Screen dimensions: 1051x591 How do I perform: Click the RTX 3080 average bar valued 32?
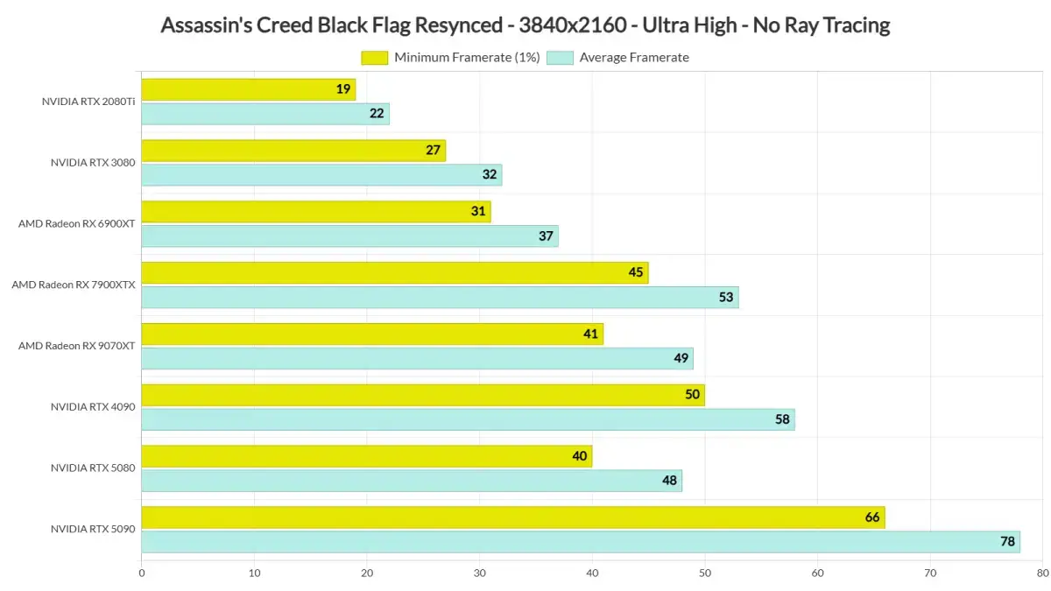tap(321, 175)
